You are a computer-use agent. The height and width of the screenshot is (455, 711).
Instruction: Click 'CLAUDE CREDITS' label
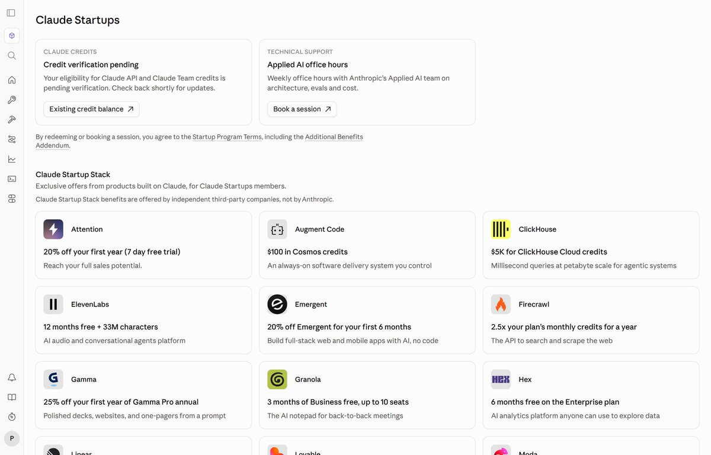pos(70,52)
